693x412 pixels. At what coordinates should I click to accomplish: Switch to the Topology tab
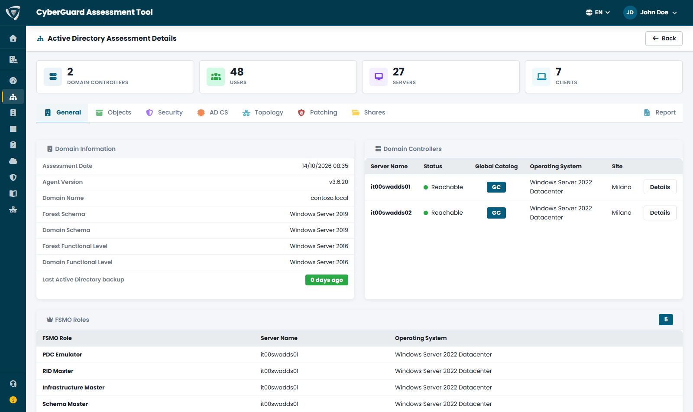(263, 113)
